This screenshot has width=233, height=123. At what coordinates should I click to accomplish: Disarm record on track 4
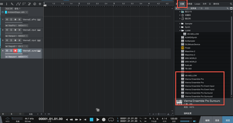click(x=15, y=51)
